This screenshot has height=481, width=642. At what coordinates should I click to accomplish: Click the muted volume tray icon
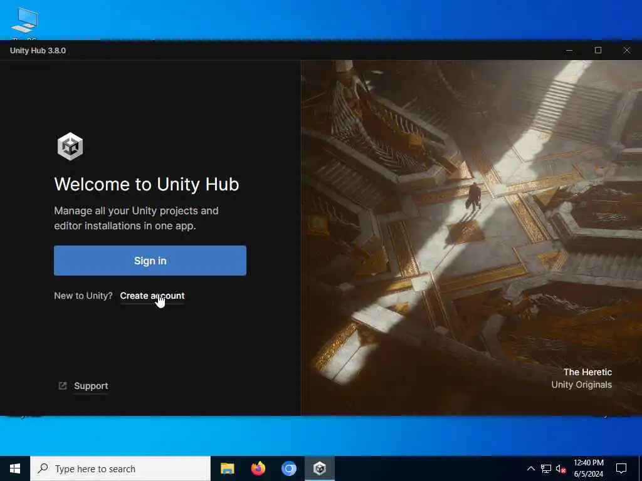click(560, 468)
